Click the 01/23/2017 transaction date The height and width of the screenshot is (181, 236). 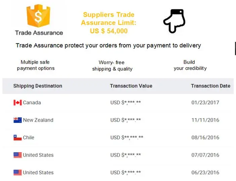[x=205, y=103]
